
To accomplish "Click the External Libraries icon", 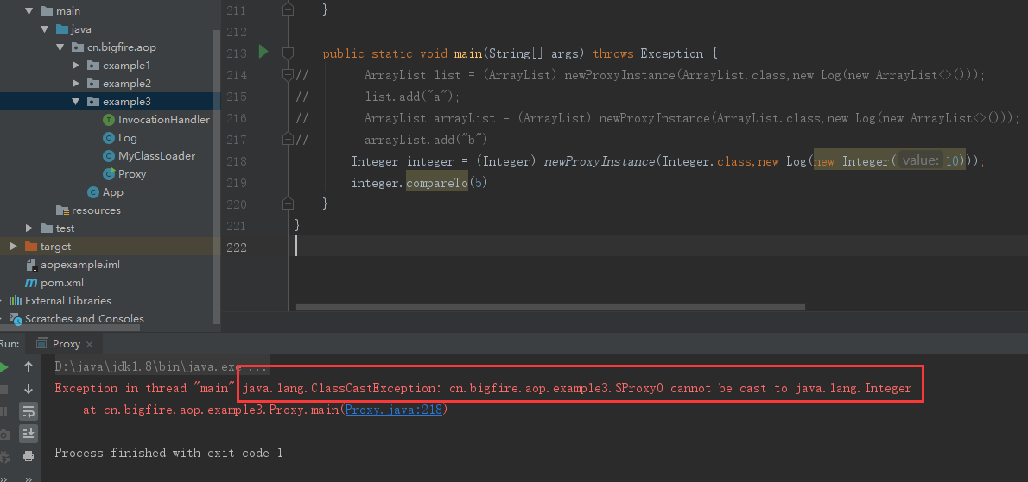I will pos(15,301).
